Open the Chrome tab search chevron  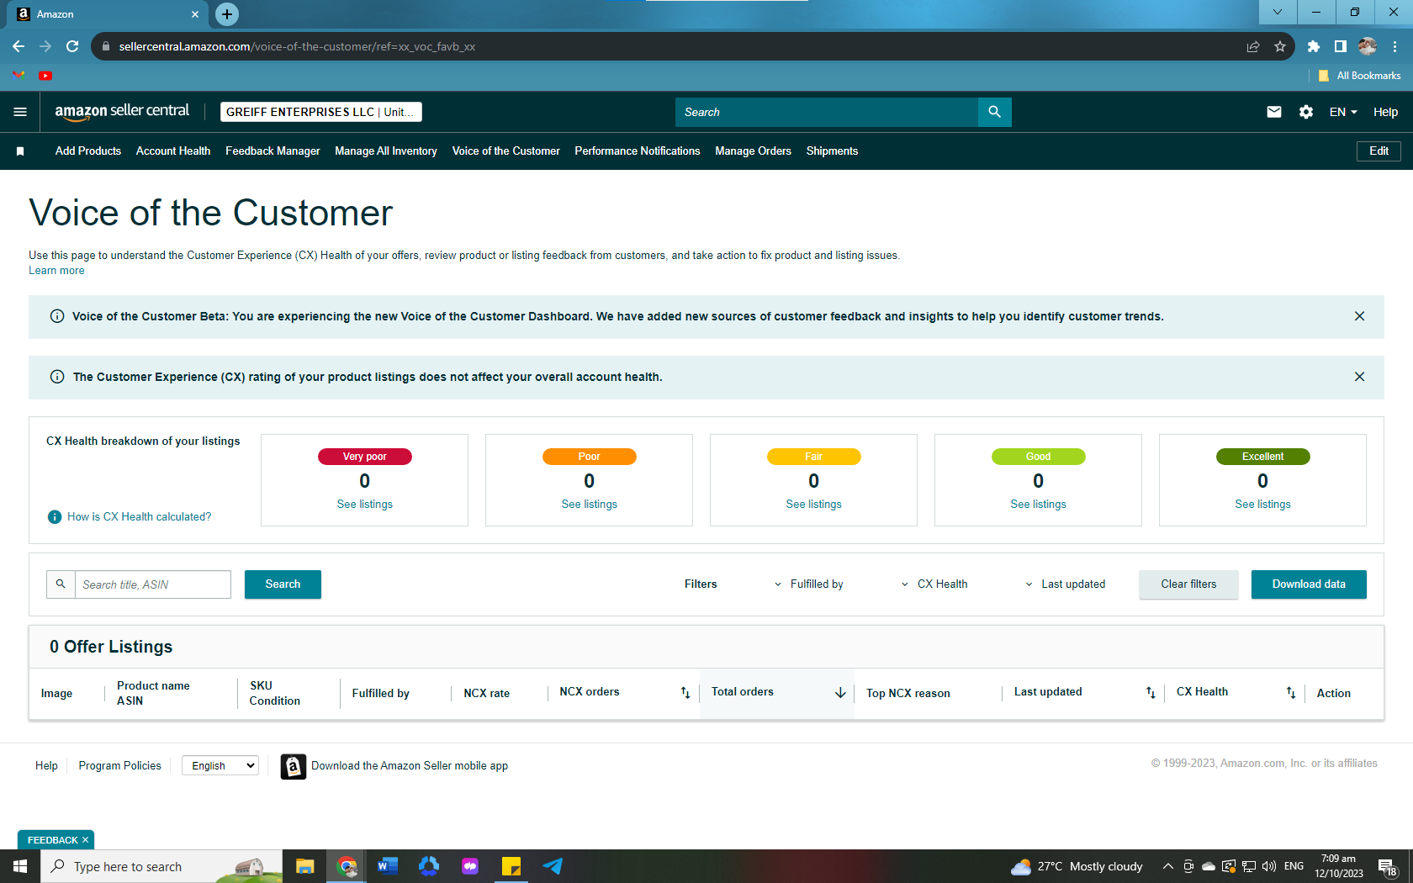pos(1278,13)
